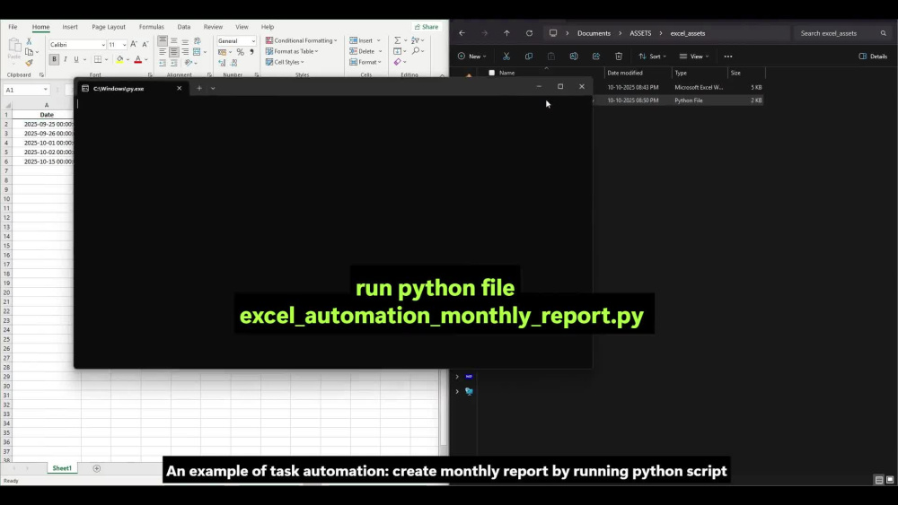The image size is (898, 505).
Task: Switch to the Insert ribbon tab
Action: point(70,27)
